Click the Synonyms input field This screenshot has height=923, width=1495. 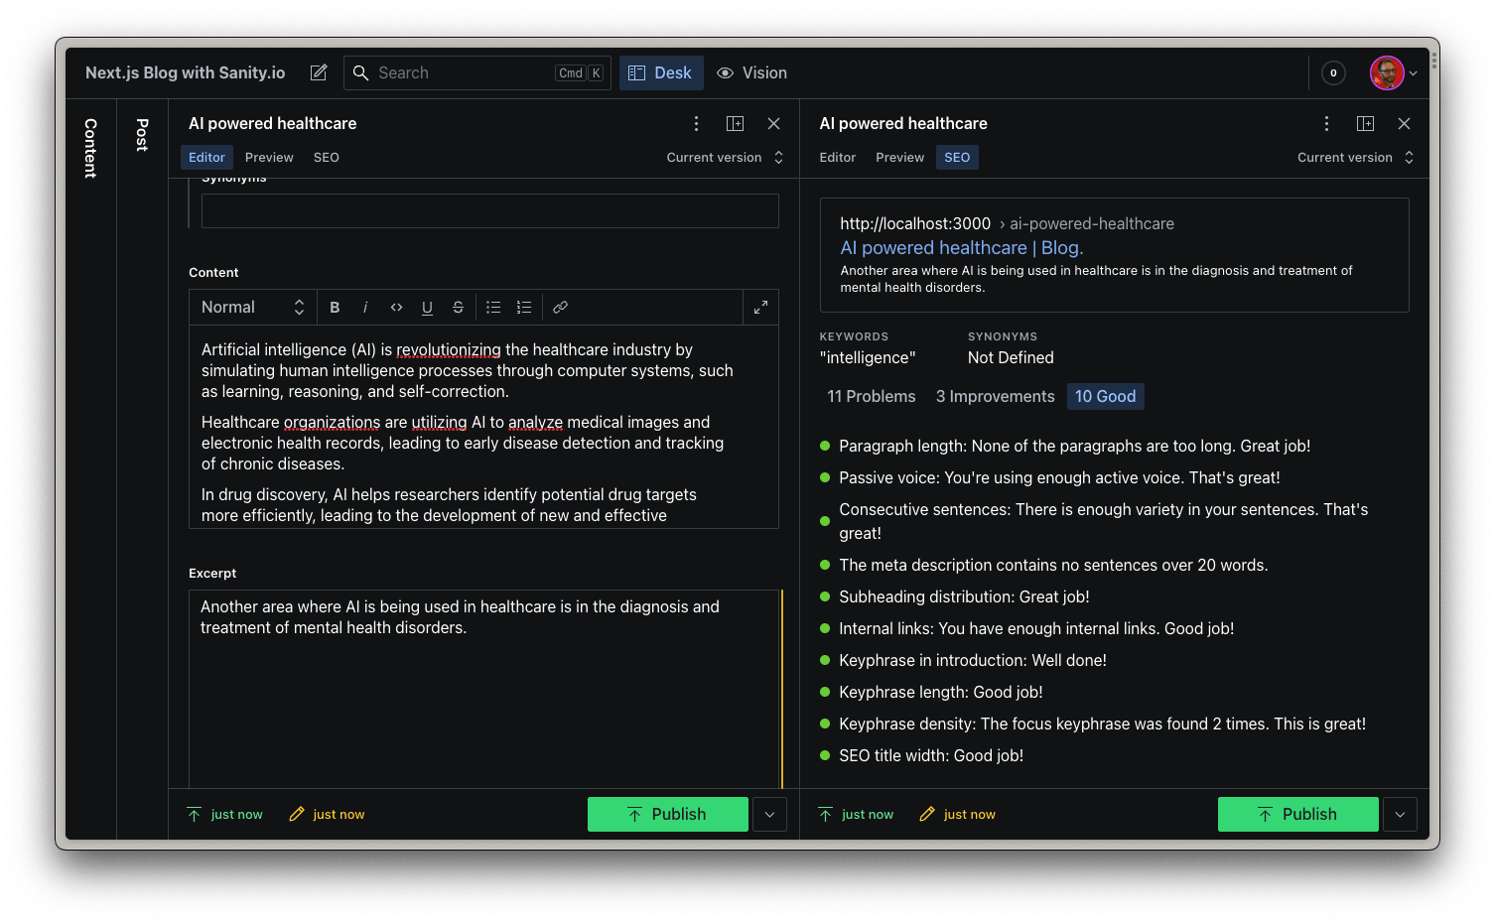click(490, 210)
